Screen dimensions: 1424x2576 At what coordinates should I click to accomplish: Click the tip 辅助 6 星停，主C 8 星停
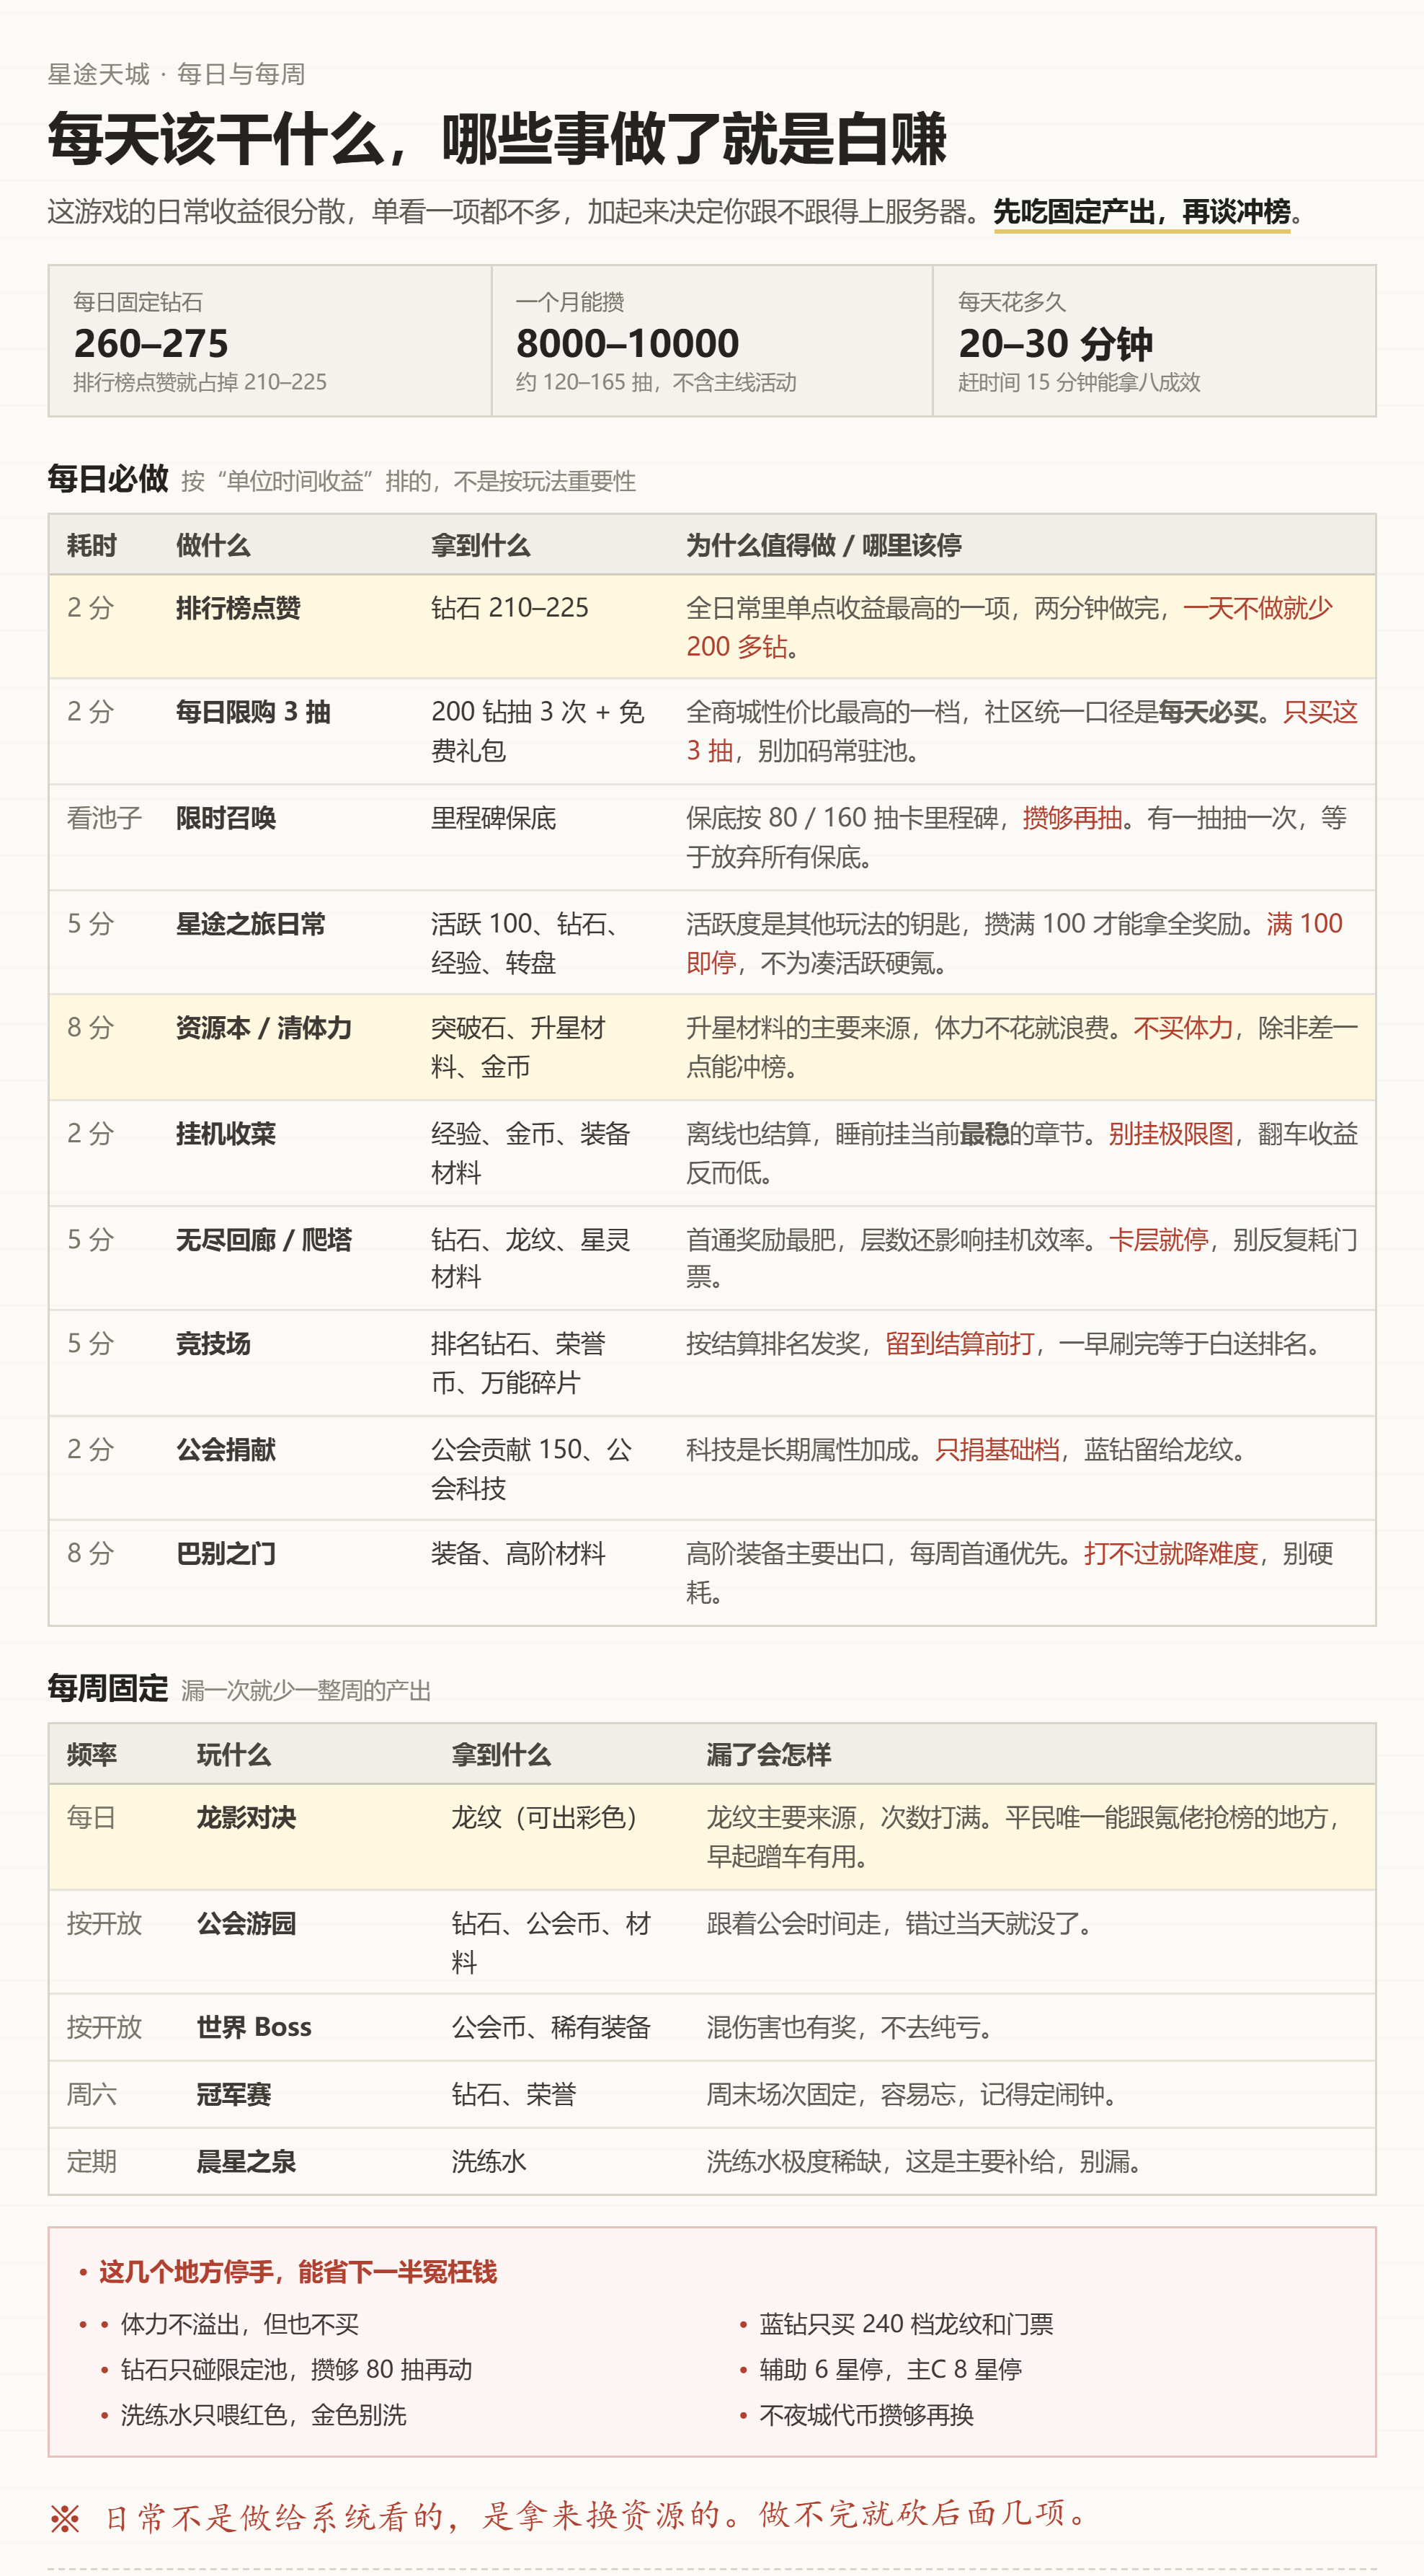(891, 2370)
